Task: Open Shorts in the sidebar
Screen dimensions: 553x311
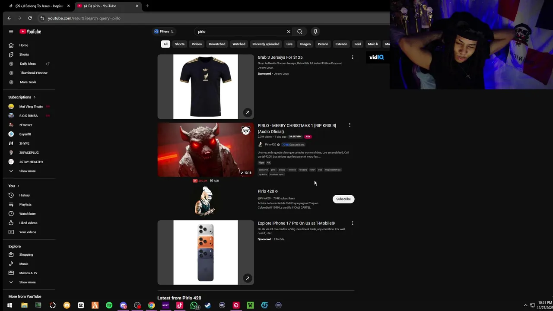Action: [24, 54]
